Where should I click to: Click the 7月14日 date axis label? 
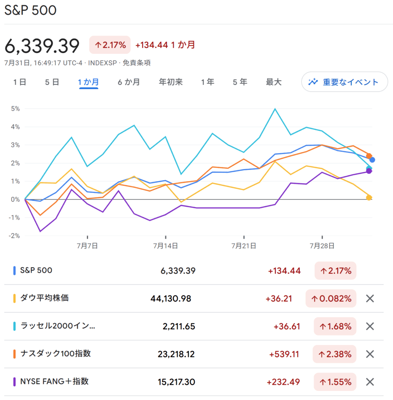click(x=165, y=246)
